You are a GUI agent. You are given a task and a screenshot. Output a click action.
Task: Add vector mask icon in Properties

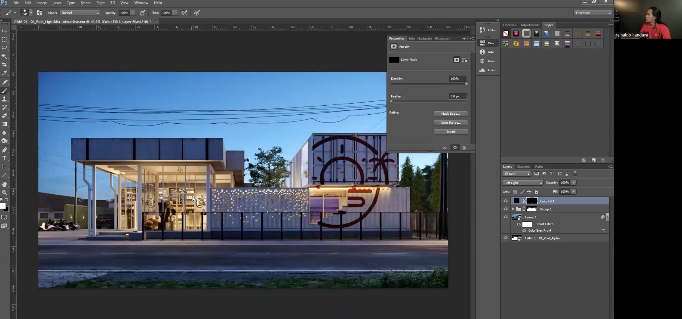pos(464,60)
